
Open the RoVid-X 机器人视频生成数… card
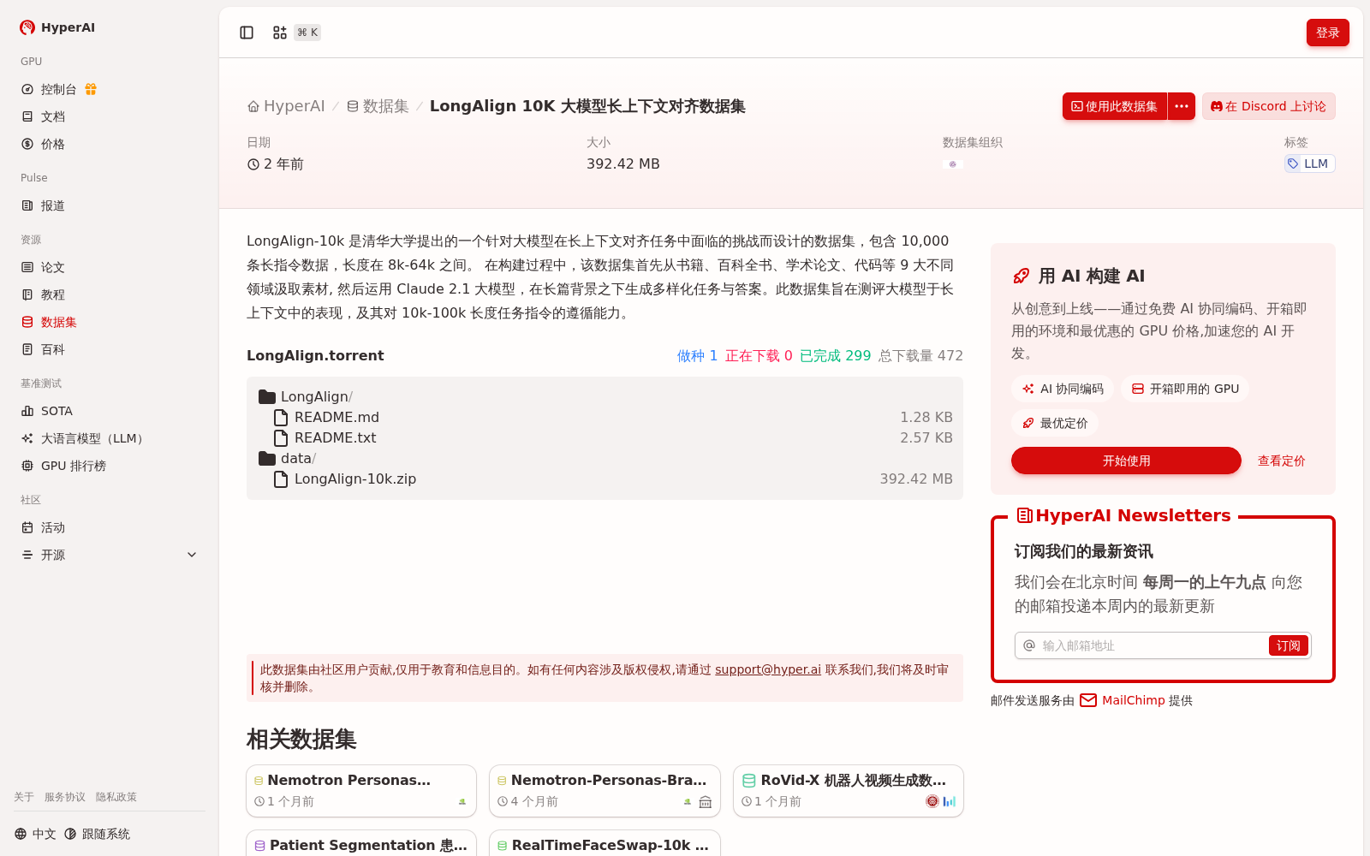pyautogui.click(x=849, y=790)
